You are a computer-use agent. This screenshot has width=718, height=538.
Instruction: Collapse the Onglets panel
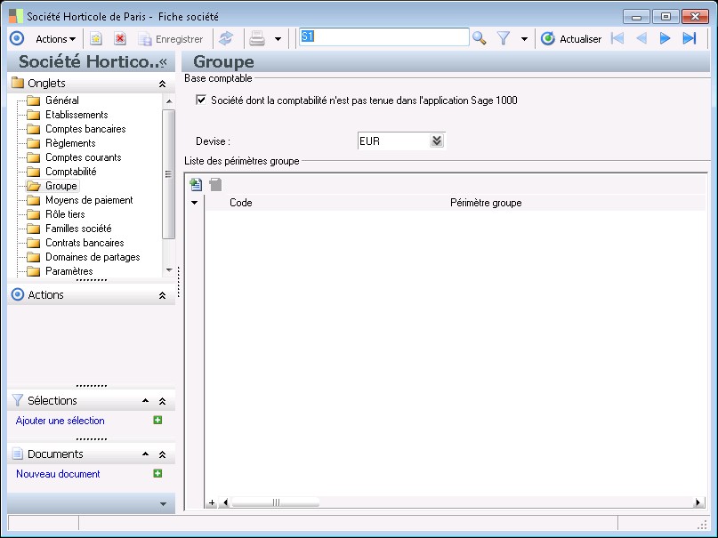162,84
